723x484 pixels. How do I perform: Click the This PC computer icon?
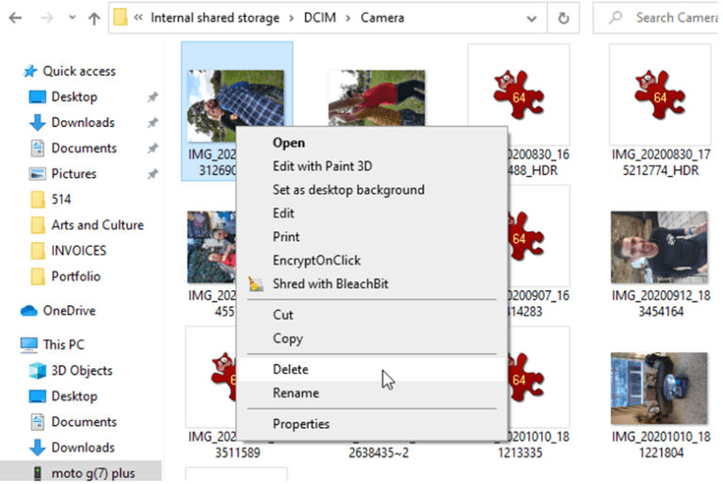click(29, 345)
